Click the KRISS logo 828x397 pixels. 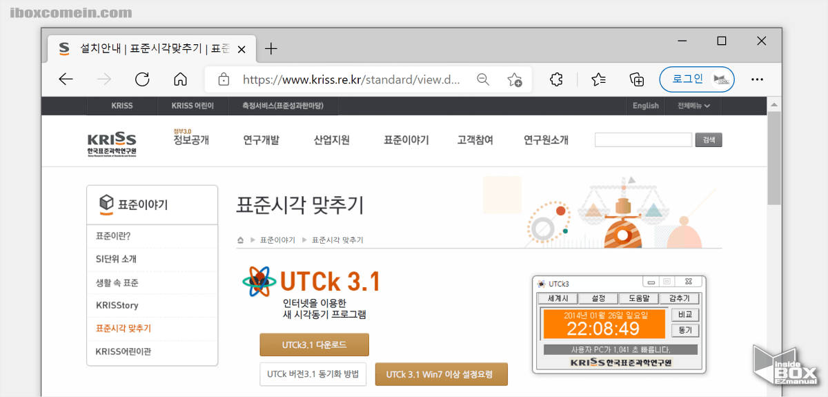[x=112, y=145]
